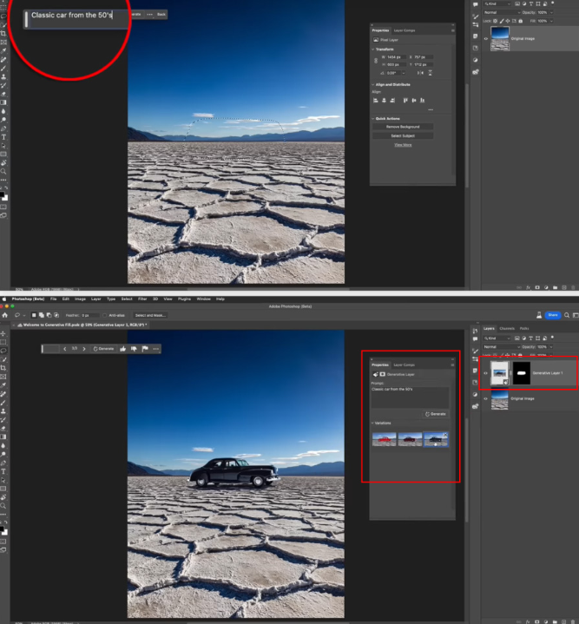
Task: Open the Fill dropdown arrow in upper Layers panel
Action: pyautogui.click(x=551, y=21)
